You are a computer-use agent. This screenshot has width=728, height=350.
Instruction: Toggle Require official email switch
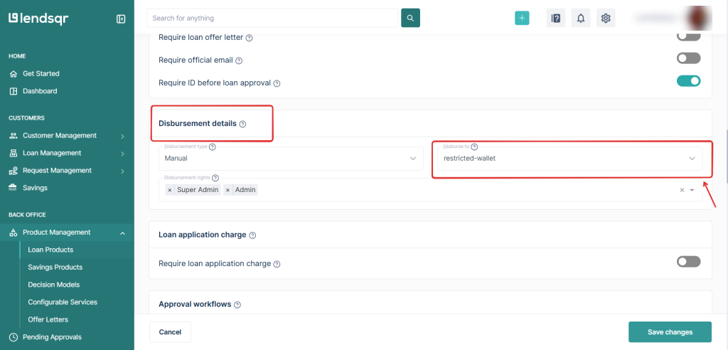pyautogui.click(x=688, y=58)
